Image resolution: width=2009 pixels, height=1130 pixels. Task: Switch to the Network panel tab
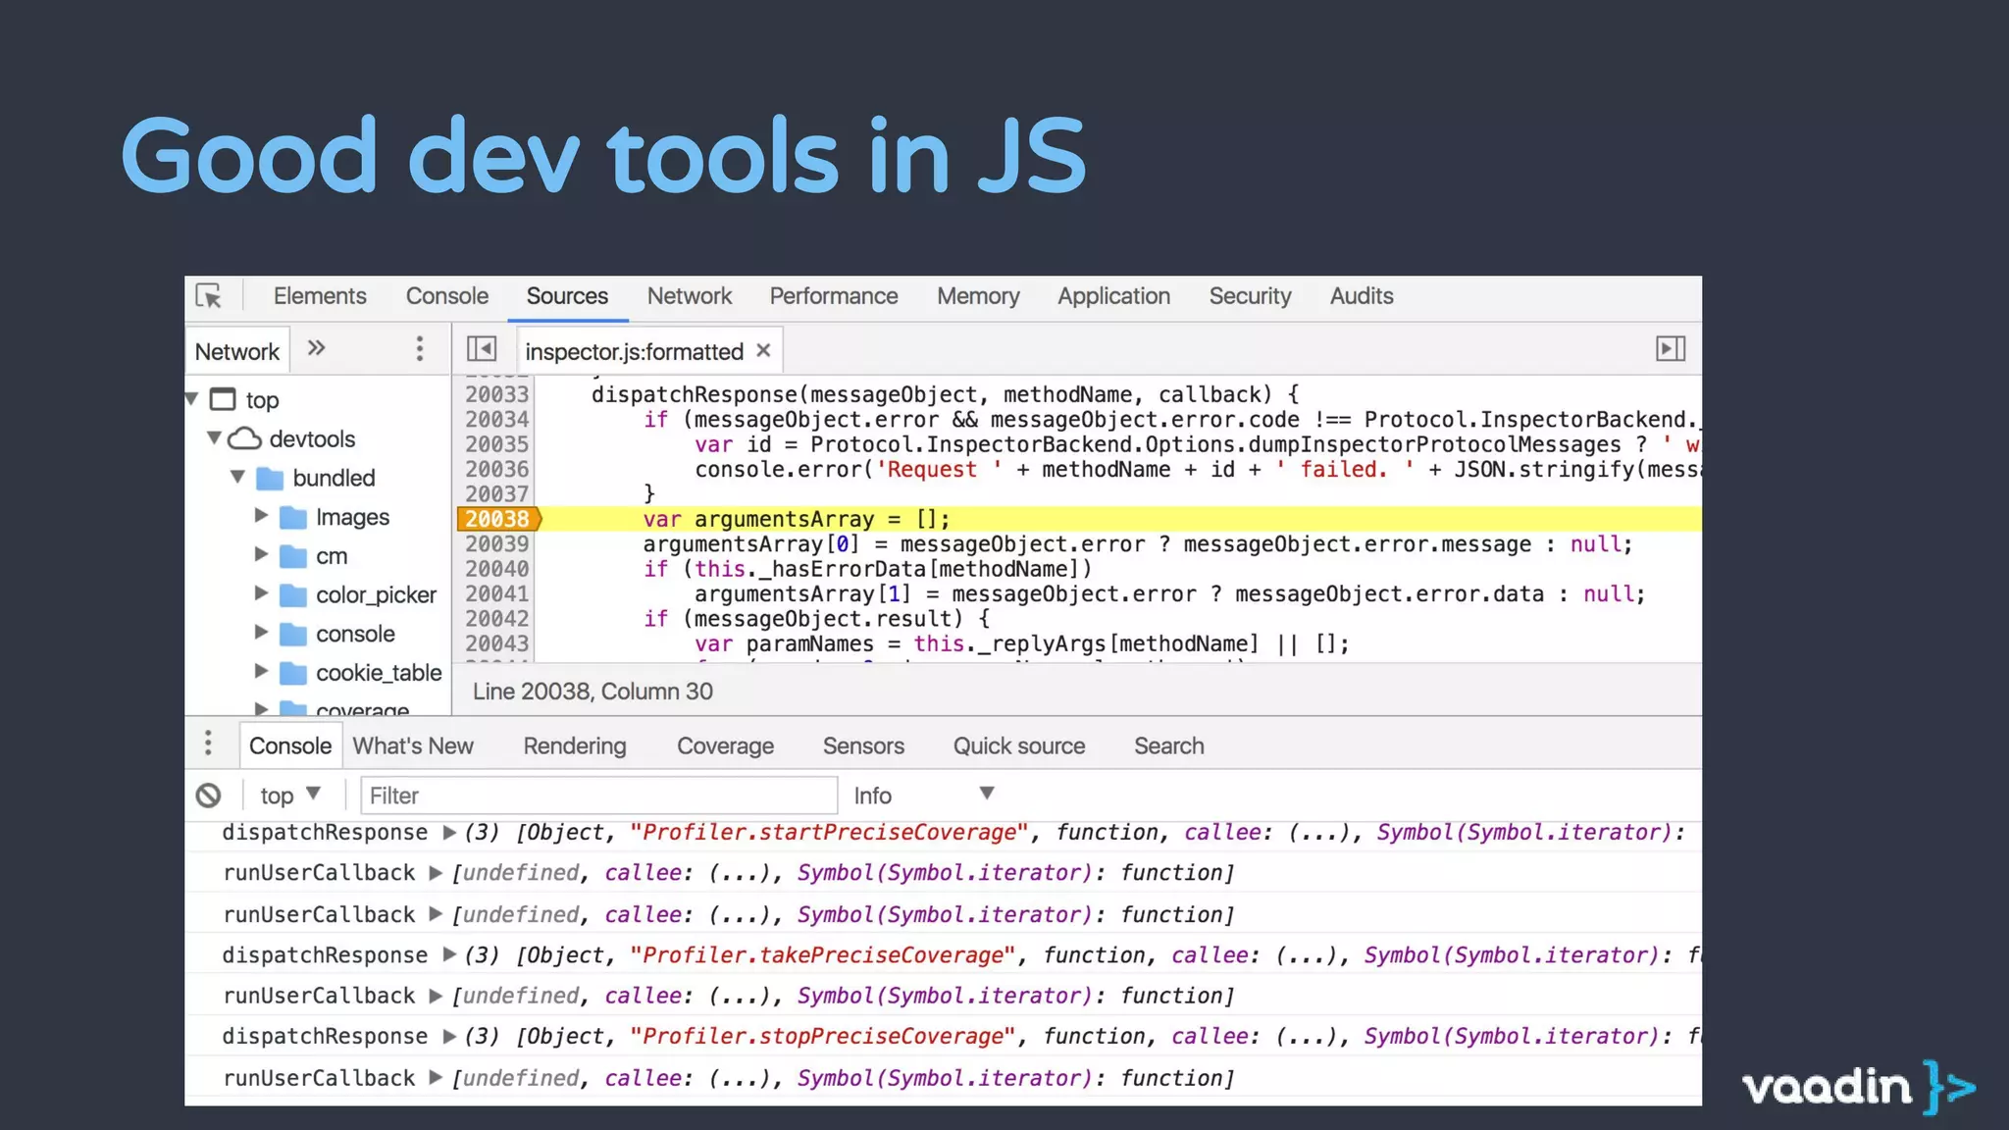click(x=689, y=296)
